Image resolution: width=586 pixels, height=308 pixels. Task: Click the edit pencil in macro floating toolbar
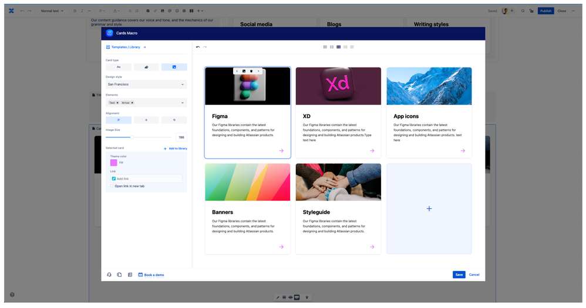click(278, 297)
